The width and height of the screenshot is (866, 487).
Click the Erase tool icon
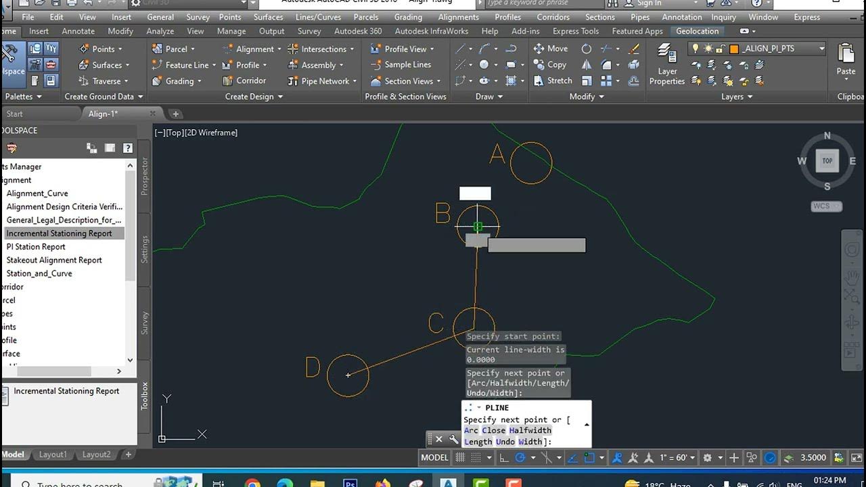pyautogui.click(x=634, y=49)
